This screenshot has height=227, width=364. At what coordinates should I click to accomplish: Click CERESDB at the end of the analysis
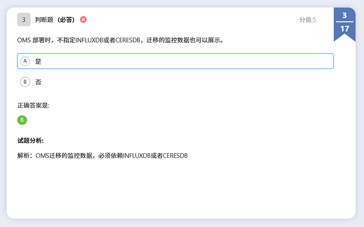point(175,156)
